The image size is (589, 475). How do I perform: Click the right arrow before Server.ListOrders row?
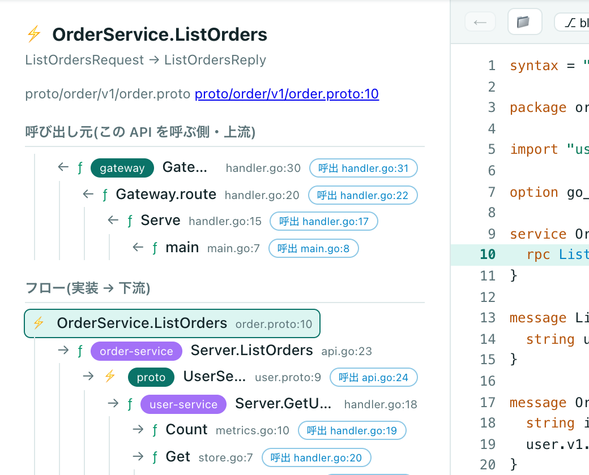[x=63, y=350]
